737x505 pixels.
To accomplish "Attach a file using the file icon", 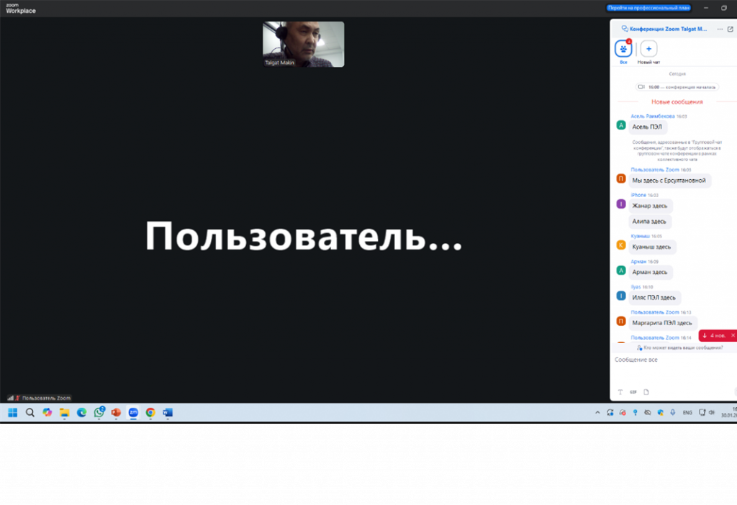I will [x=646, y=392].
